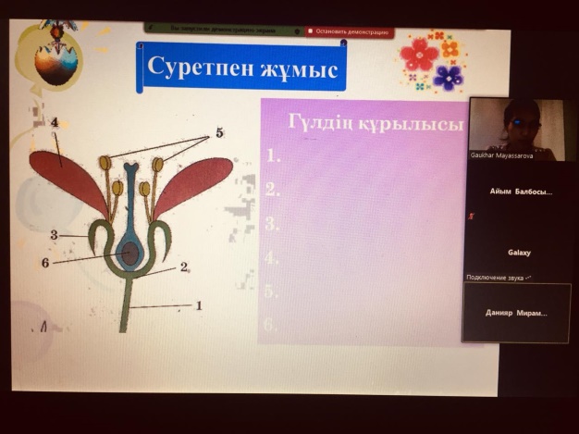
Task: Click label 6 pointing to the ovary
Action: click(45, 263)
